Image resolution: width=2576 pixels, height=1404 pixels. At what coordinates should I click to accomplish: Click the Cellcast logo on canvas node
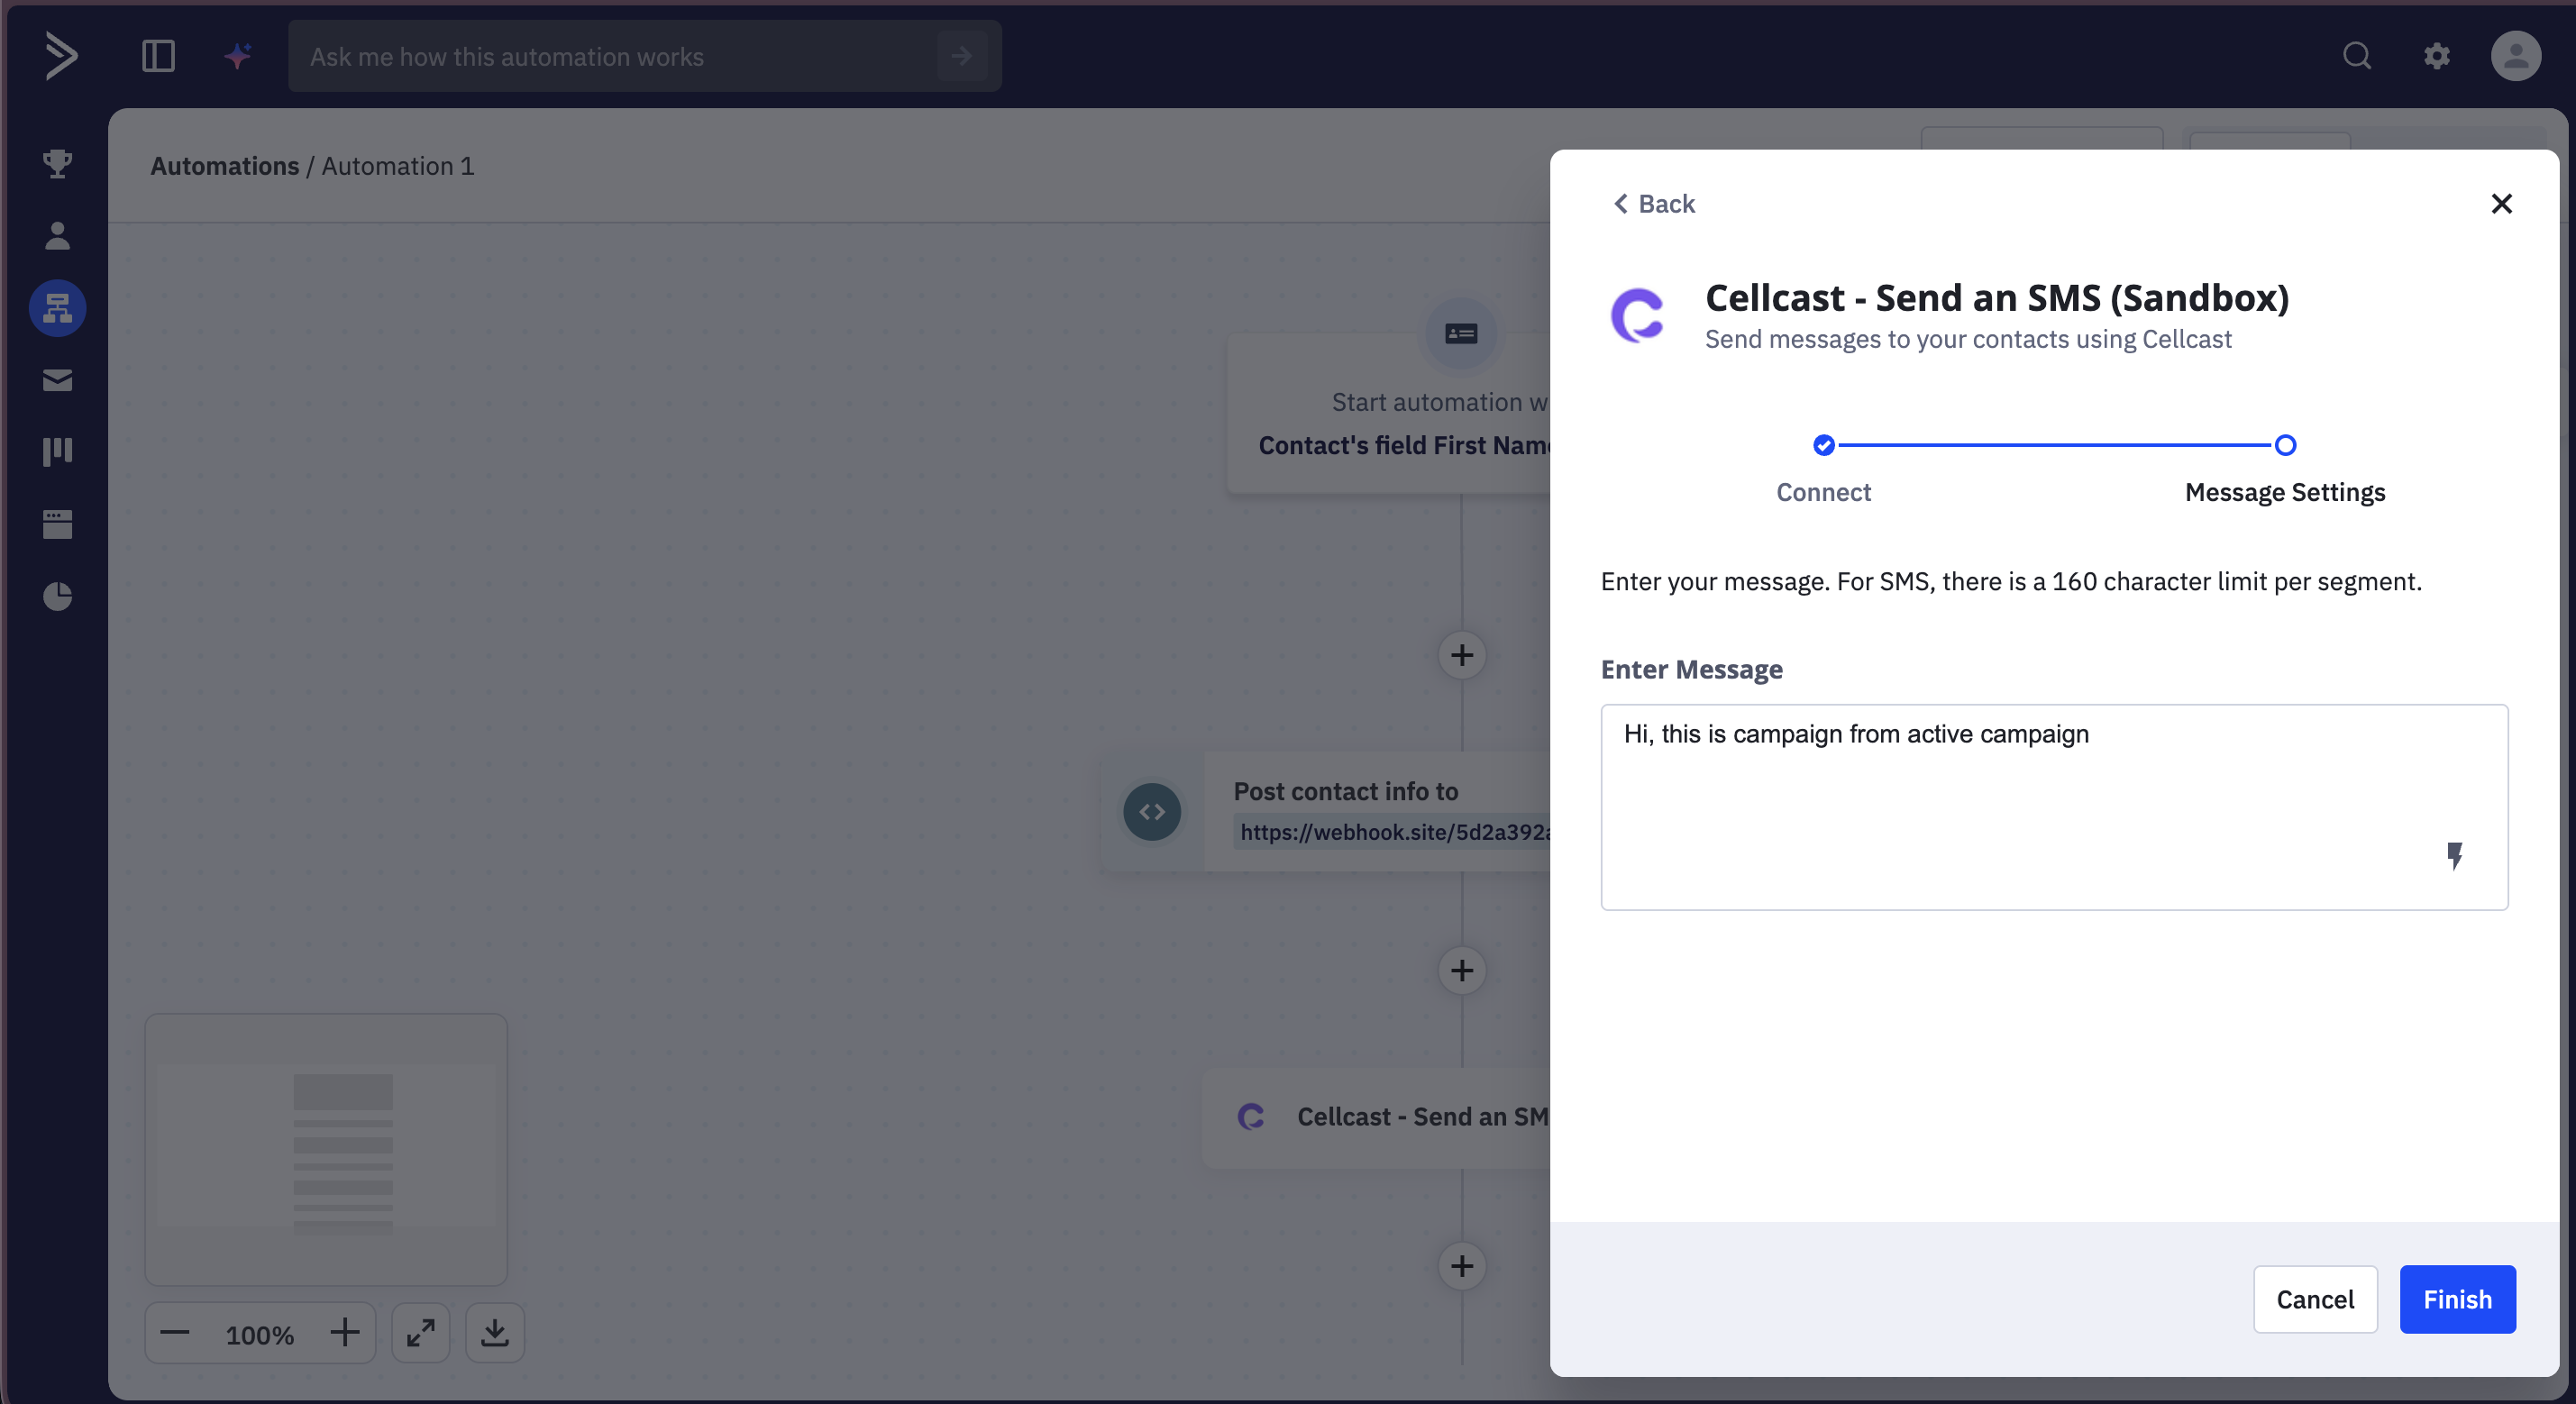pyautogui.click(x=1251, y=1116)
